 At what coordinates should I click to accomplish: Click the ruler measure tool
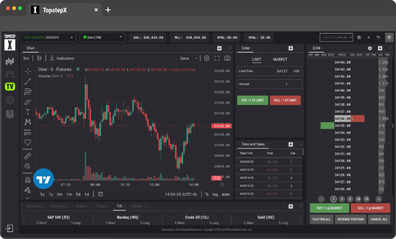(27, 156)
